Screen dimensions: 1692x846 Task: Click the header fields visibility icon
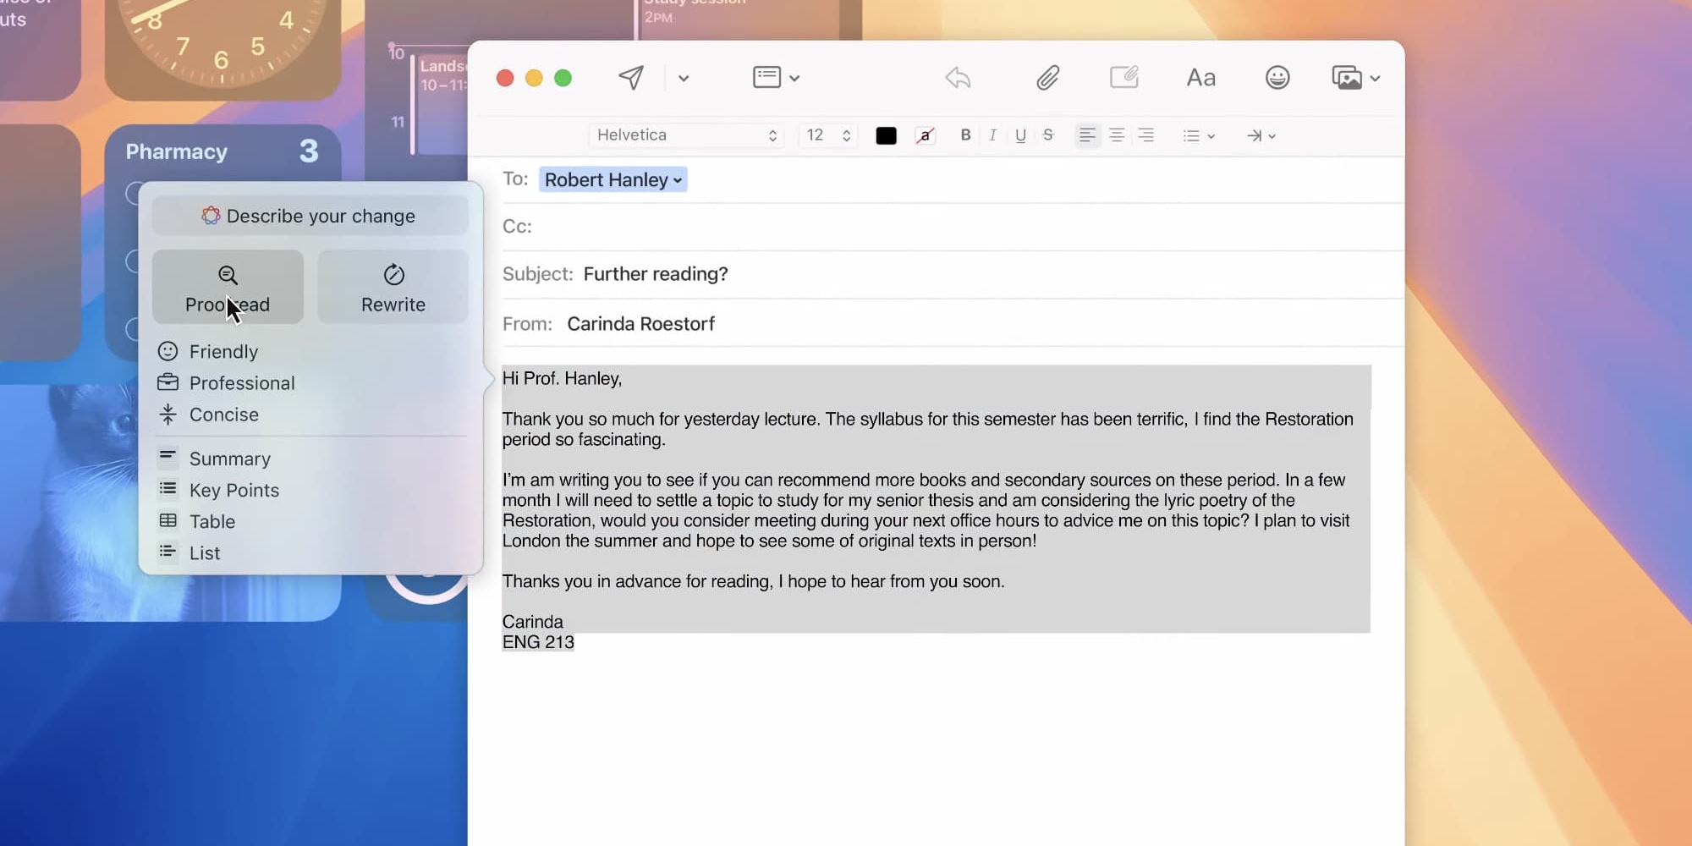[x=768, y=76]
